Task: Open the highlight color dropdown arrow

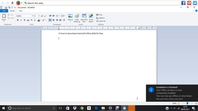Action: click(x=46, y=20)
